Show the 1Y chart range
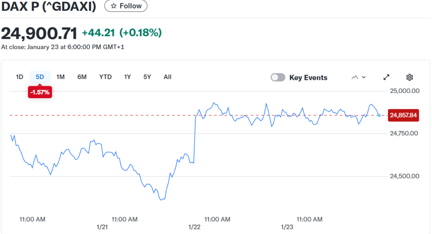 127,77
